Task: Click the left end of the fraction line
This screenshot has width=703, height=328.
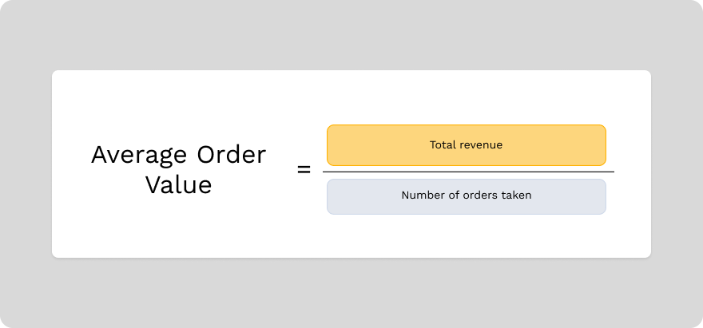Action: (x=324, y=172)
